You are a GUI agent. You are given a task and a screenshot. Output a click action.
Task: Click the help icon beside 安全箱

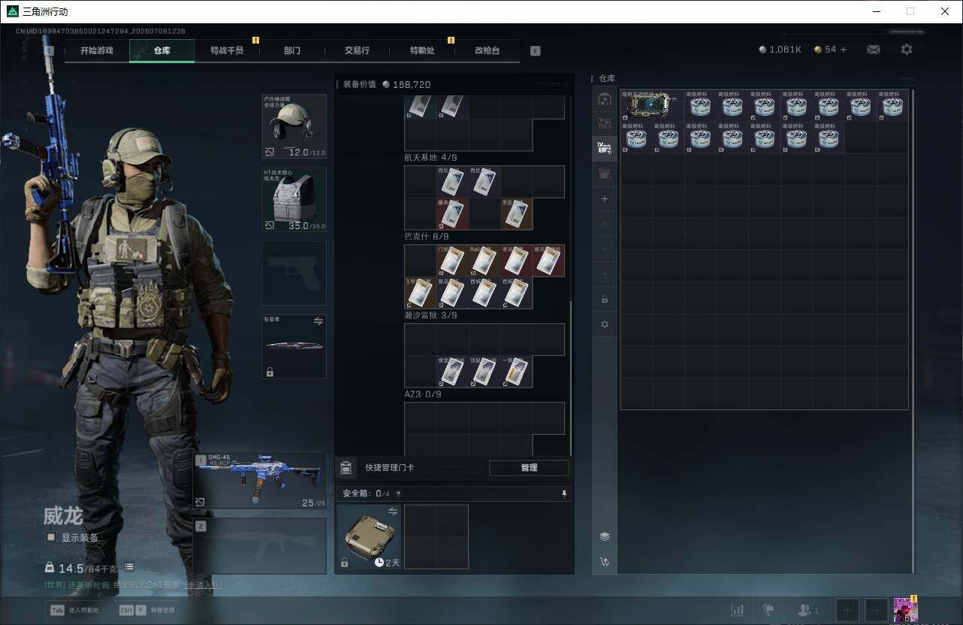tap(398, 494)
